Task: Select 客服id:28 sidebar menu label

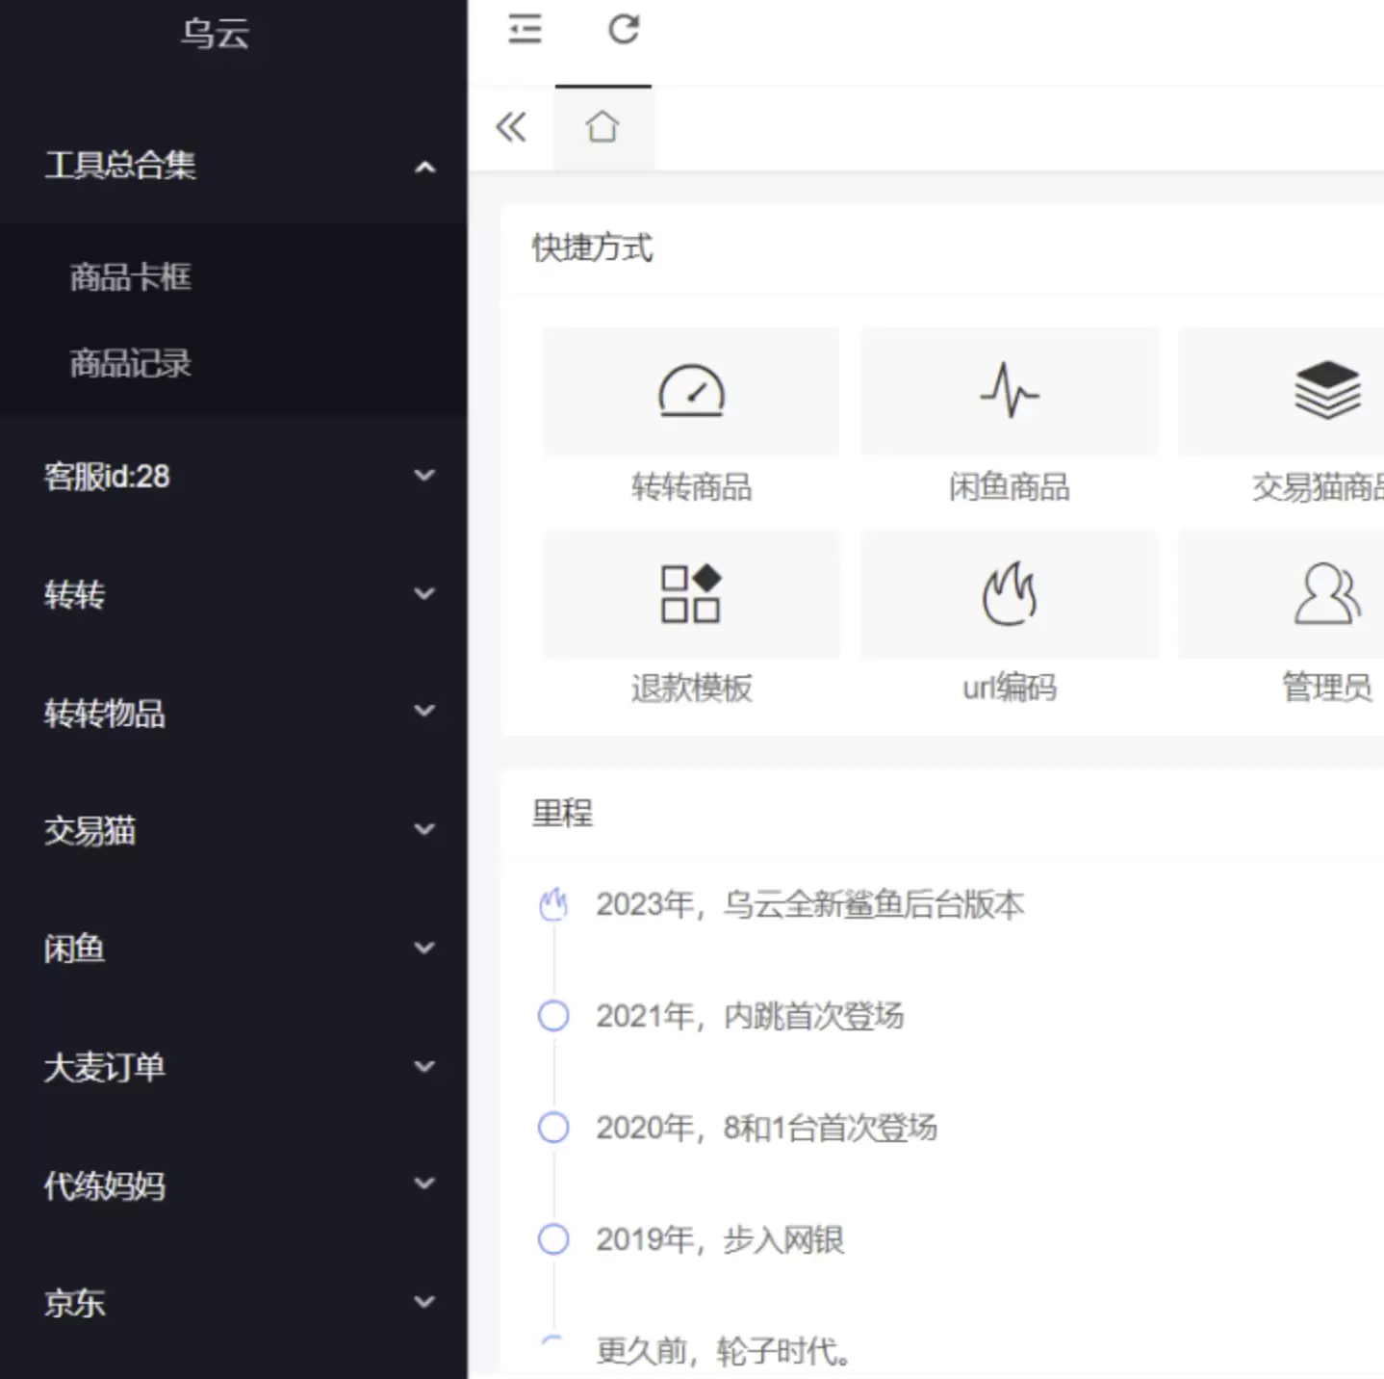Action: point(107,476)
